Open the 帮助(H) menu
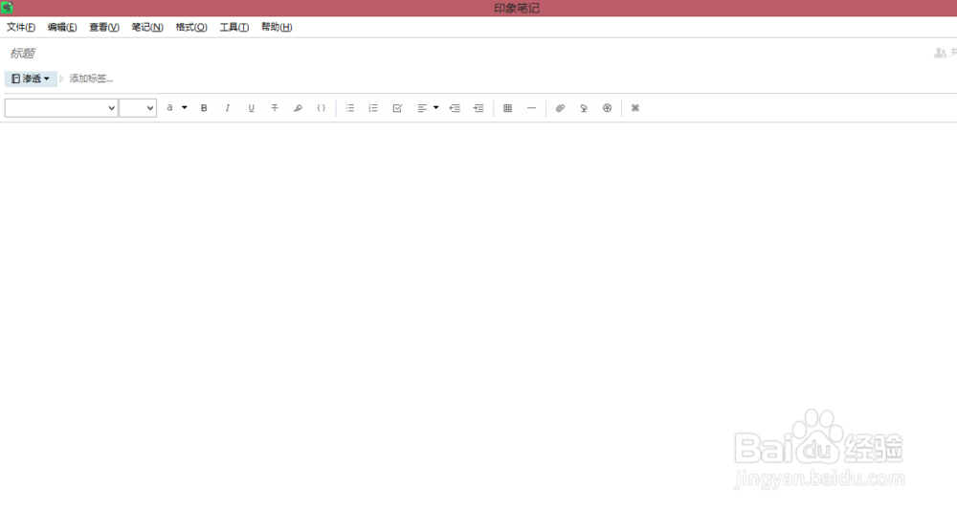The image size is (957, 511). pos(277,27)
